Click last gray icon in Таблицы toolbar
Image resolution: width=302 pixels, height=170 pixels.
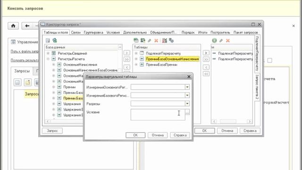tap(171, 41)
